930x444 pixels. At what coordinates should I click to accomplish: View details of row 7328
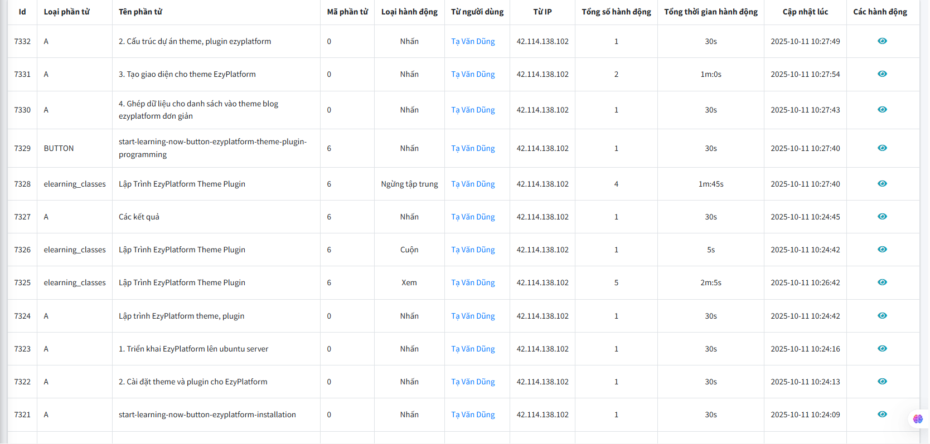(882, 184)
